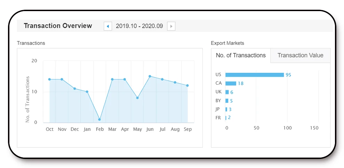
Task: Click the Sep data point on chart
Action: pos(187,85)
